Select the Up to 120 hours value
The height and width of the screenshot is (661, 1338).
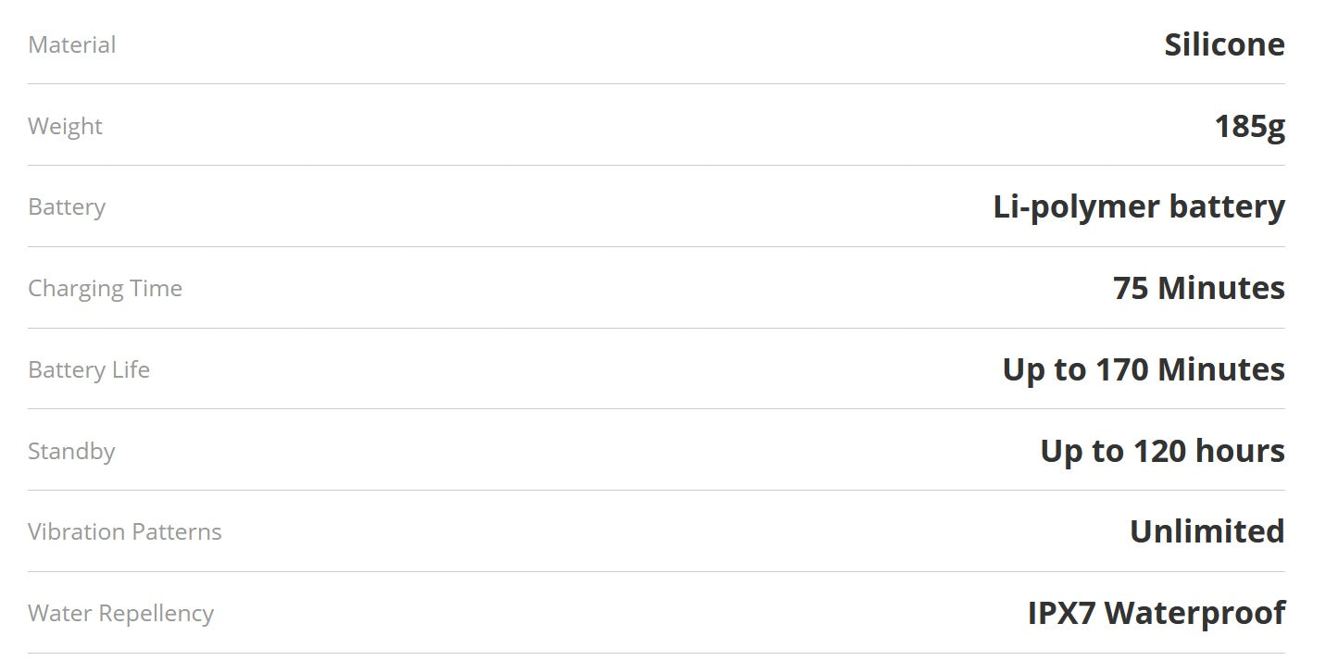pyautogui.click(x=1162, y=451)
